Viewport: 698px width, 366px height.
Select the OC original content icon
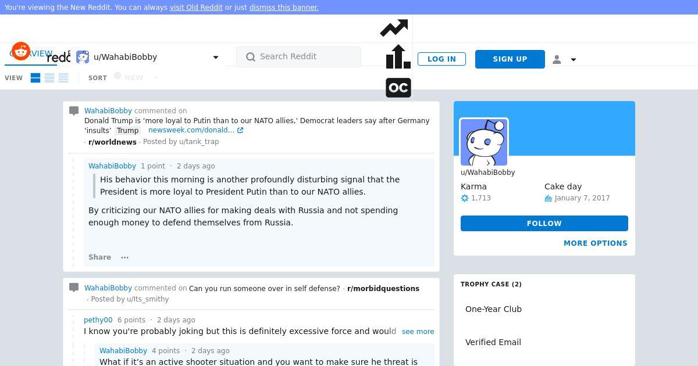(x=398, y=88)
